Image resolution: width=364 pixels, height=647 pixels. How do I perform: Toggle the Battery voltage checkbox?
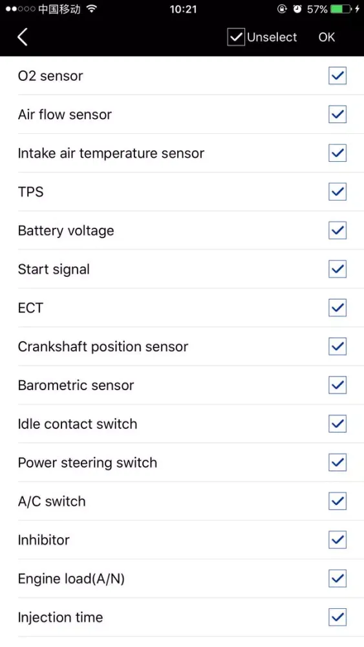pyautogui.click(x=337, y=230)
